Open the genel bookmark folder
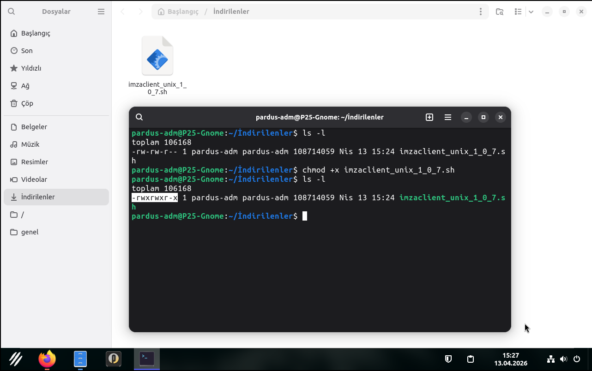592x371 pixels. 56,232
